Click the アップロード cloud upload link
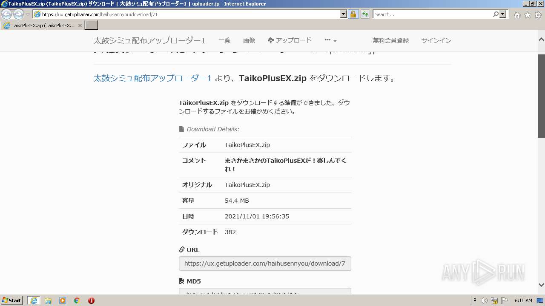This screenshot has height=306, width=545. click(x=290, y=40)
